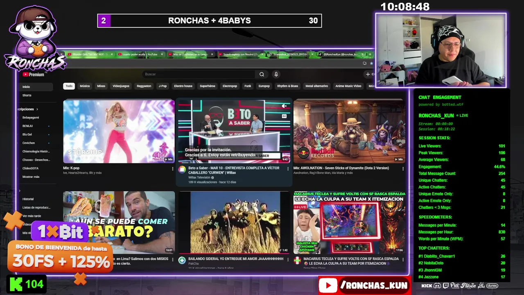Select the Electropop filter chip

pos(230,86)
